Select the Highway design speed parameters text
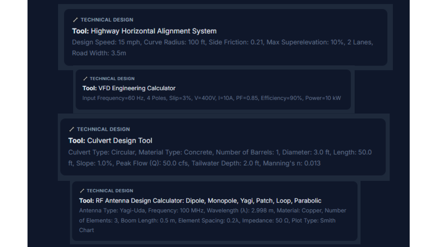The image size is (440, 247). pyautogui.click(x=222, y=48)
